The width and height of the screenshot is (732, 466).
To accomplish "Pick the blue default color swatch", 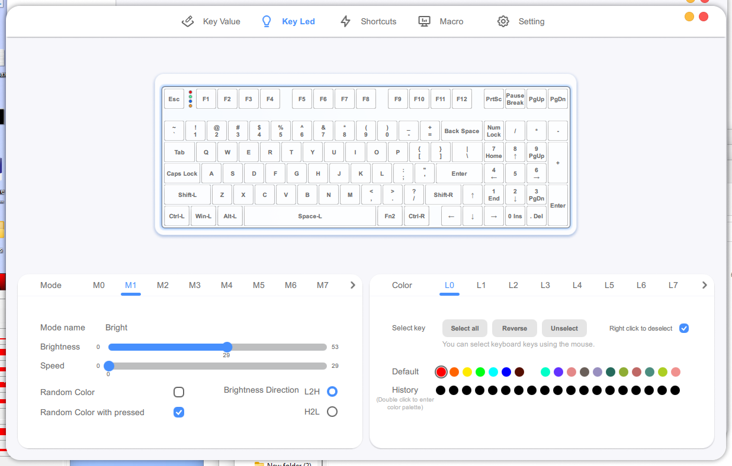I will coord(506,372).
